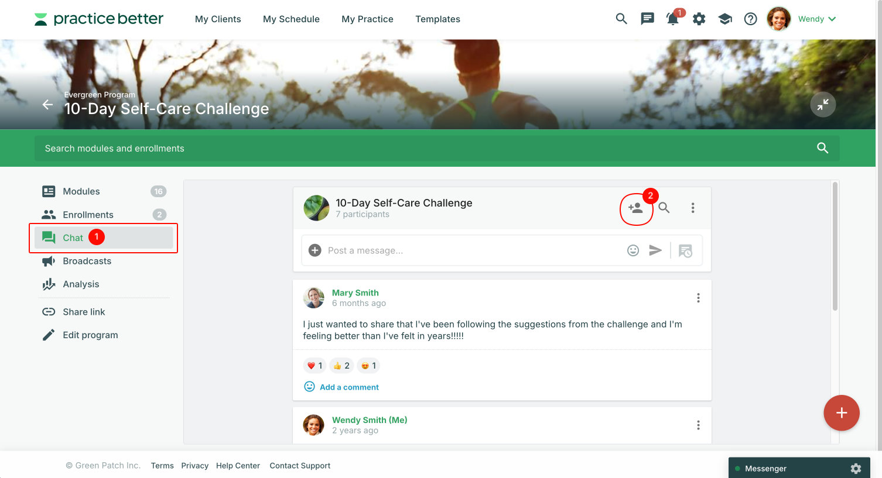882x478 pixels.
Task: Toggle the heart-eyes emoji reaction
Action: pos(368,366)
